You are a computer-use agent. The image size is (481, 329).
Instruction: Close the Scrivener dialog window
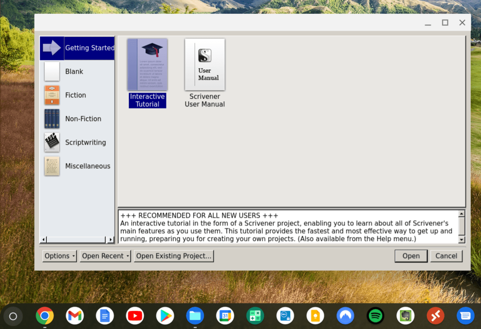click(x=462, y=23)
